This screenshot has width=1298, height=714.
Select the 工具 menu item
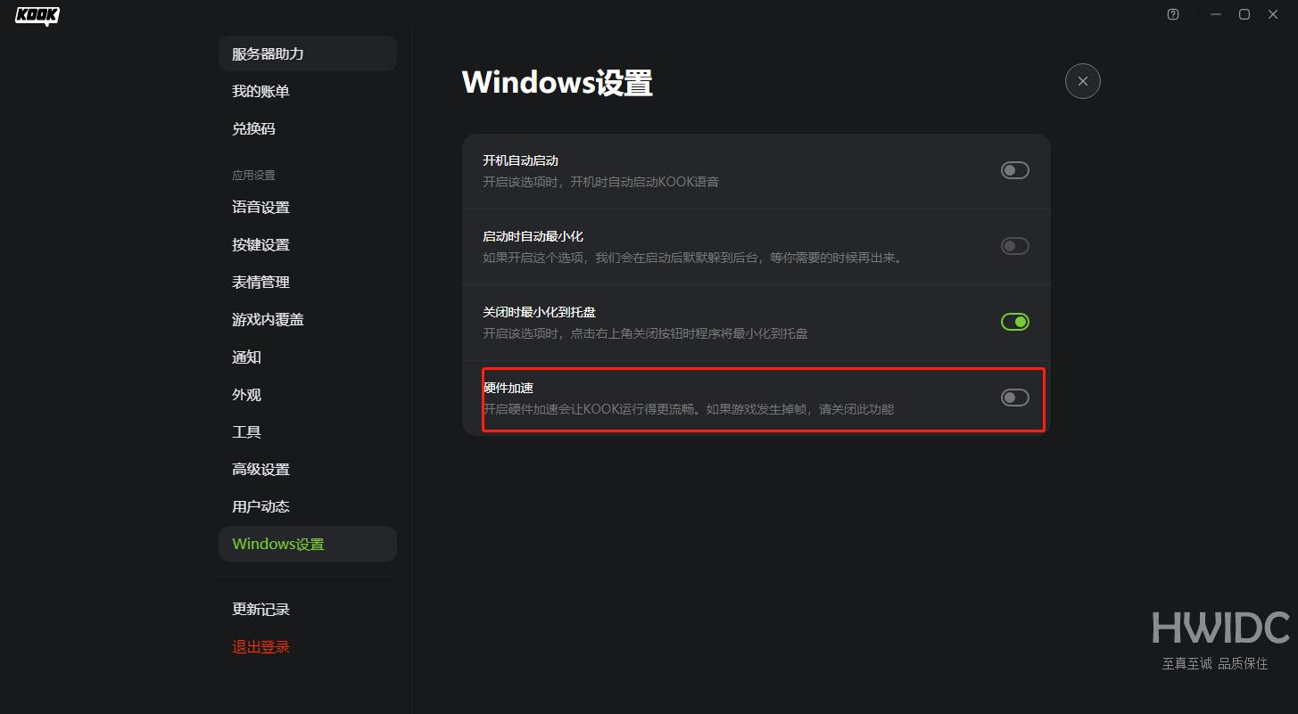[308, 431]
